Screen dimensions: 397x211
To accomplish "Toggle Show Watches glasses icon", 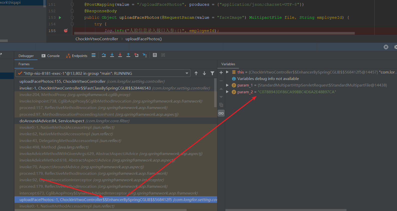I will [221, 113].
